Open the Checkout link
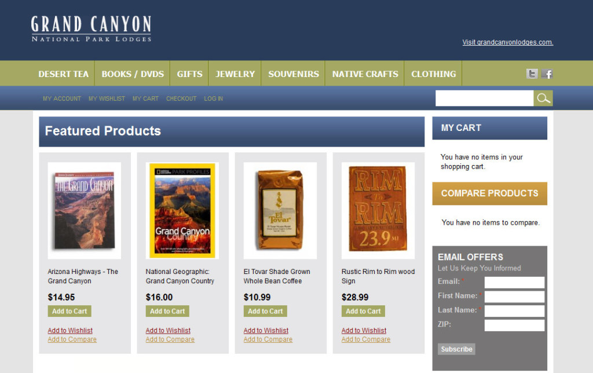The image size is (593, 373). [181, 98]
